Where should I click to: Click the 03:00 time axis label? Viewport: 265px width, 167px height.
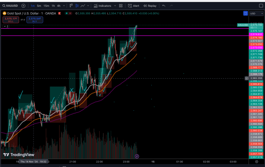tap(233, 162)
